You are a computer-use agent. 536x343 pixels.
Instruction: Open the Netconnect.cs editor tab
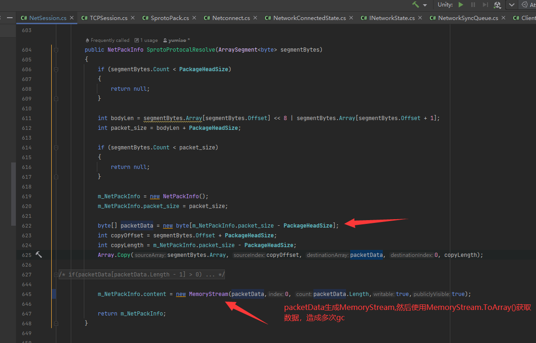pos(231,18)
